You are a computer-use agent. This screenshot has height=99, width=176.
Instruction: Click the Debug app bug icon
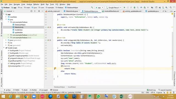(134, 7)
